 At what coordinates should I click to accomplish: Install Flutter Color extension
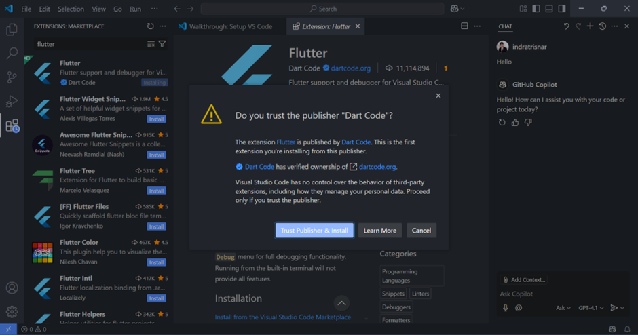click(x=156, y=262)
